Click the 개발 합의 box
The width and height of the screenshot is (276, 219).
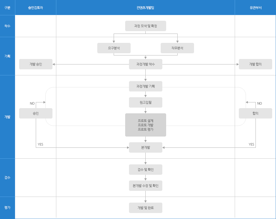click(255, 64)
